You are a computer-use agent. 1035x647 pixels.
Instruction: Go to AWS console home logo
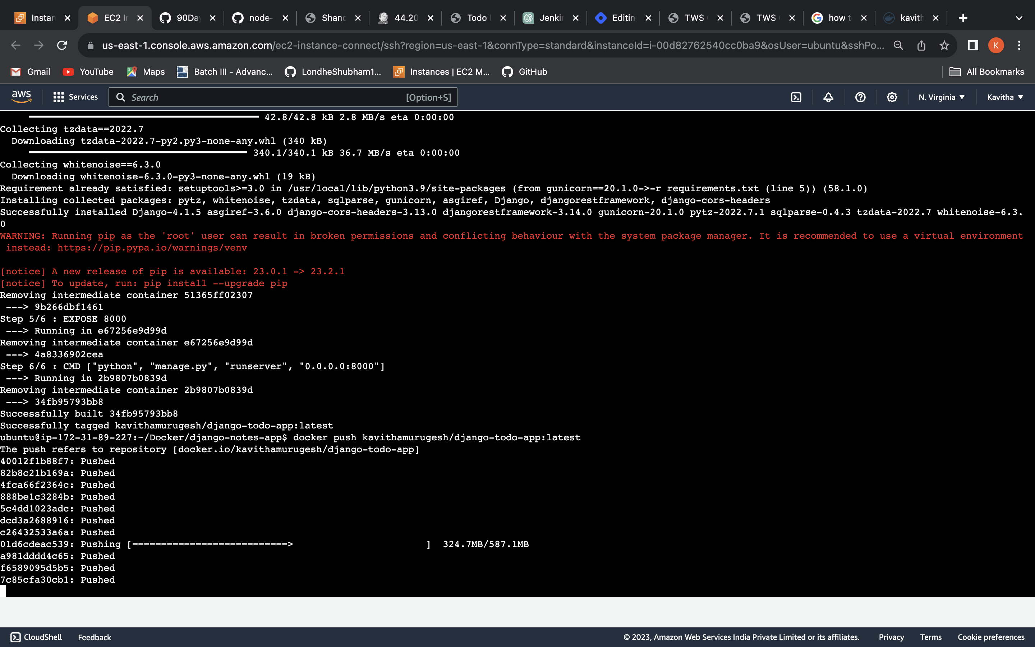(22, 97)
